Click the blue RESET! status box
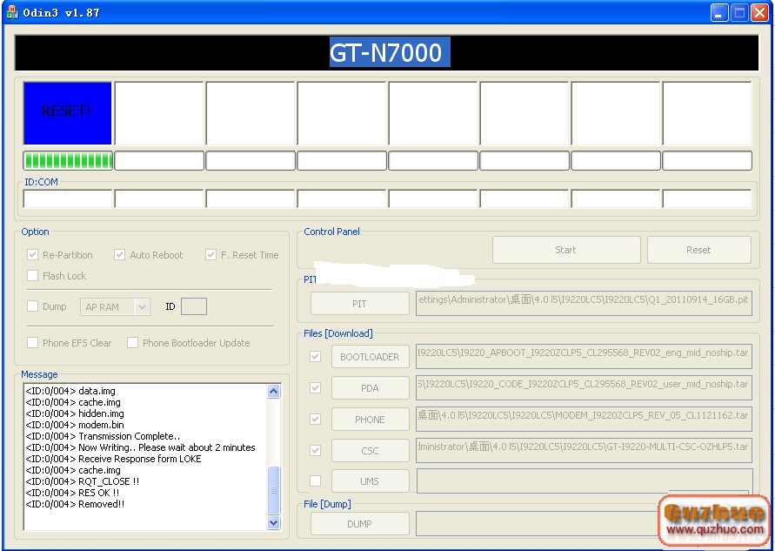This screenshot has width=775, height=551. click(x=68, y=113)
